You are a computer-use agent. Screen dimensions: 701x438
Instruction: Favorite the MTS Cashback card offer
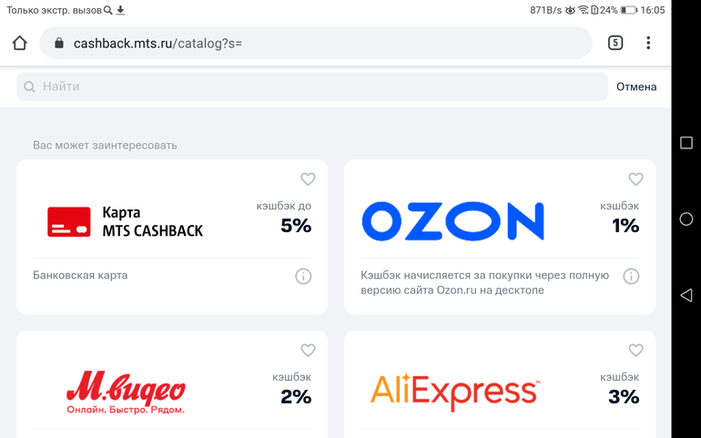[x=308, y=179]
